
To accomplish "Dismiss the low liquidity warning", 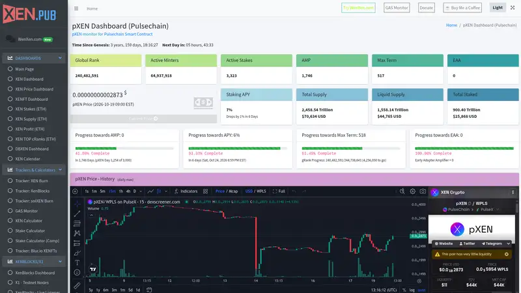I will (507, 254).
